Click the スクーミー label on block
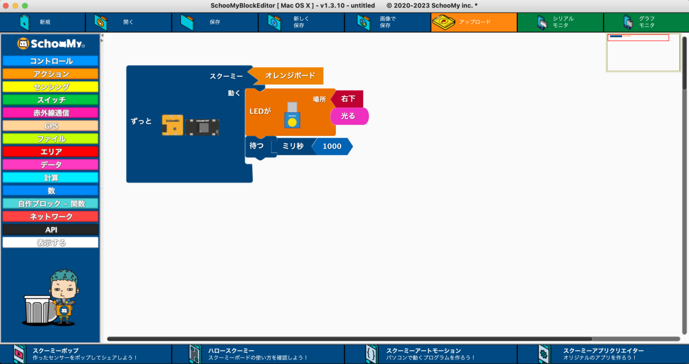The width and height of the screenshot is (689, 364). click(226, 76)
